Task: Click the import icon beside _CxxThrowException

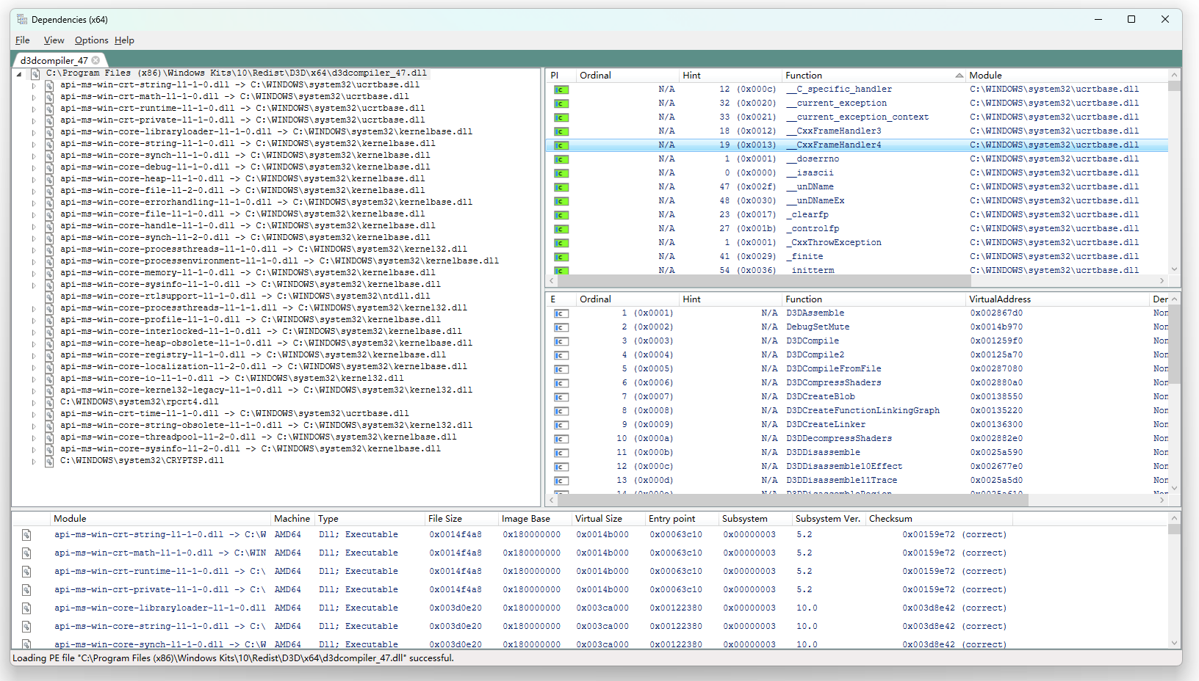Action: 561,243
